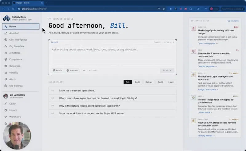Switch to the Learn suggestions tab
The width and height of the screenshot is (246, 151).
[x=171, y=82]
